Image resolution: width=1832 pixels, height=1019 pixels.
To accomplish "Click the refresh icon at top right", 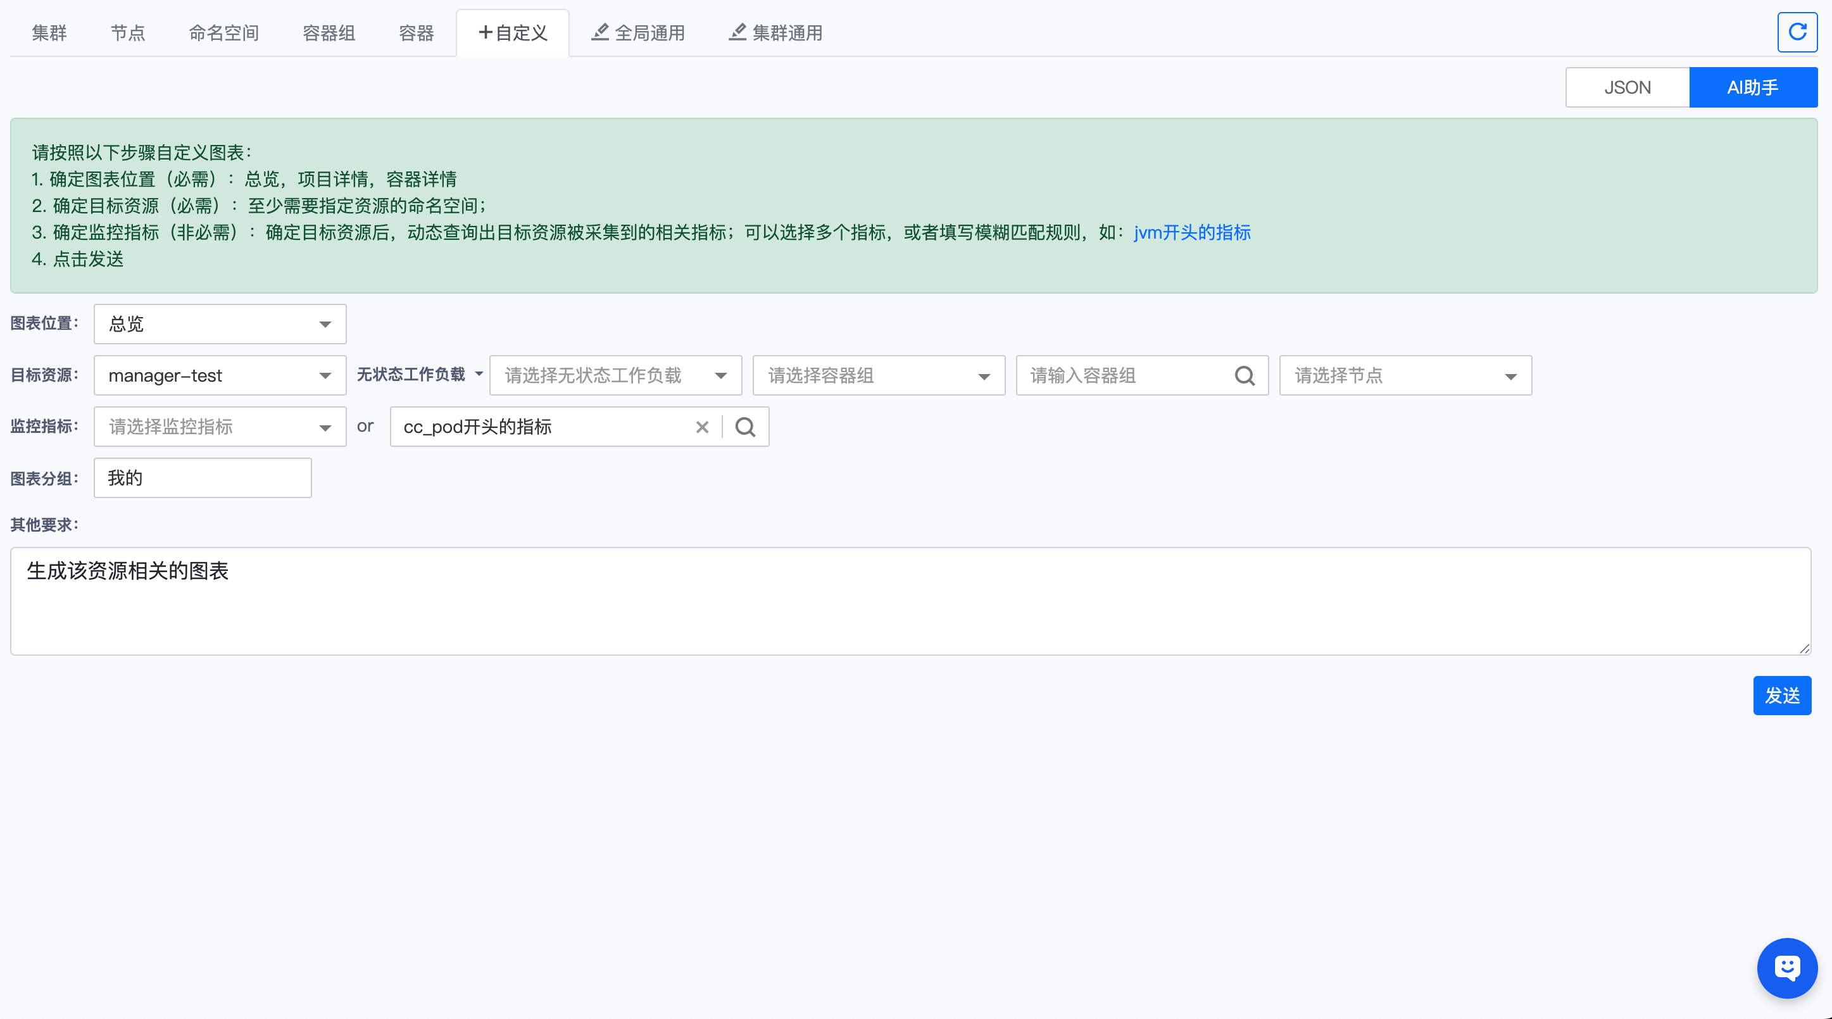I will pos(1797,32).
